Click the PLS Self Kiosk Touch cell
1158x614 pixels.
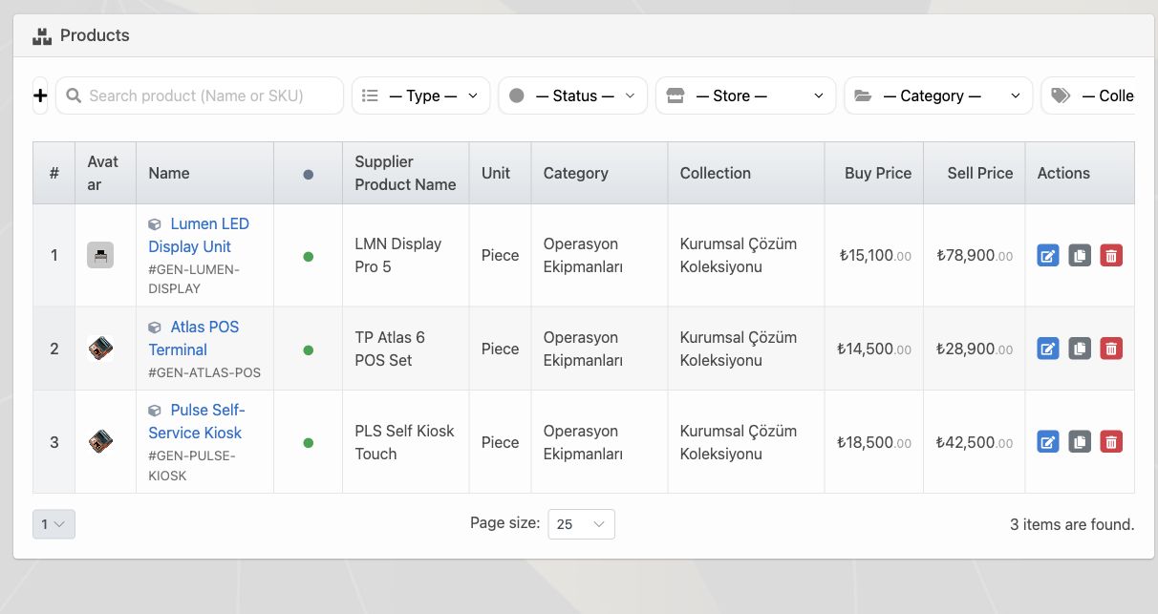pos(404,442)
